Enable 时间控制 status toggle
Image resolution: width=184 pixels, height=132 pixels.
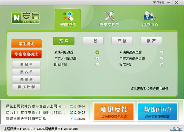[97, 65]
